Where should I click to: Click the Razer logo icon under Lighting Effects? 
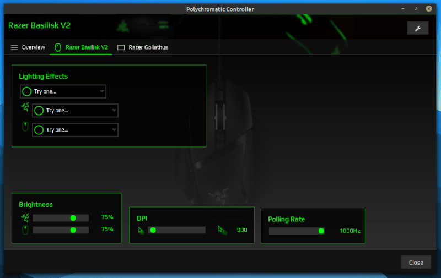coord(24,108)
